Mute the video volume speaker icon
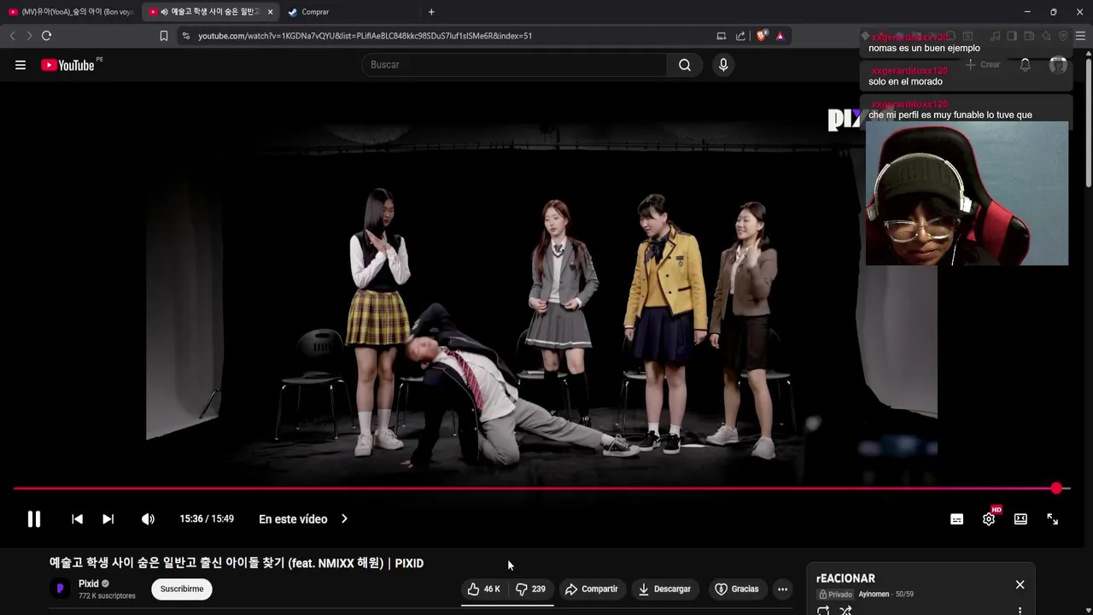This screenshot has height=615, width=1093. [148, 518]
